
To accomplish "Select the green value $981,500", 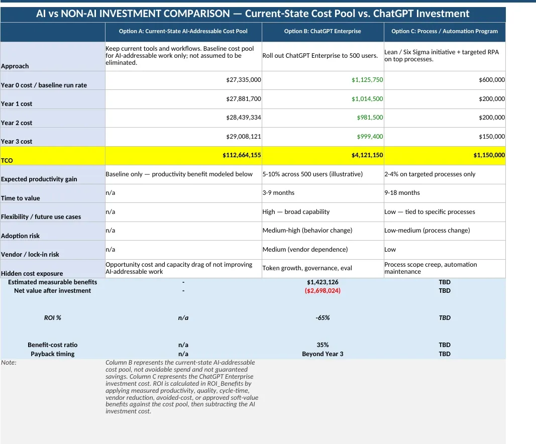I will pos(323,118).
